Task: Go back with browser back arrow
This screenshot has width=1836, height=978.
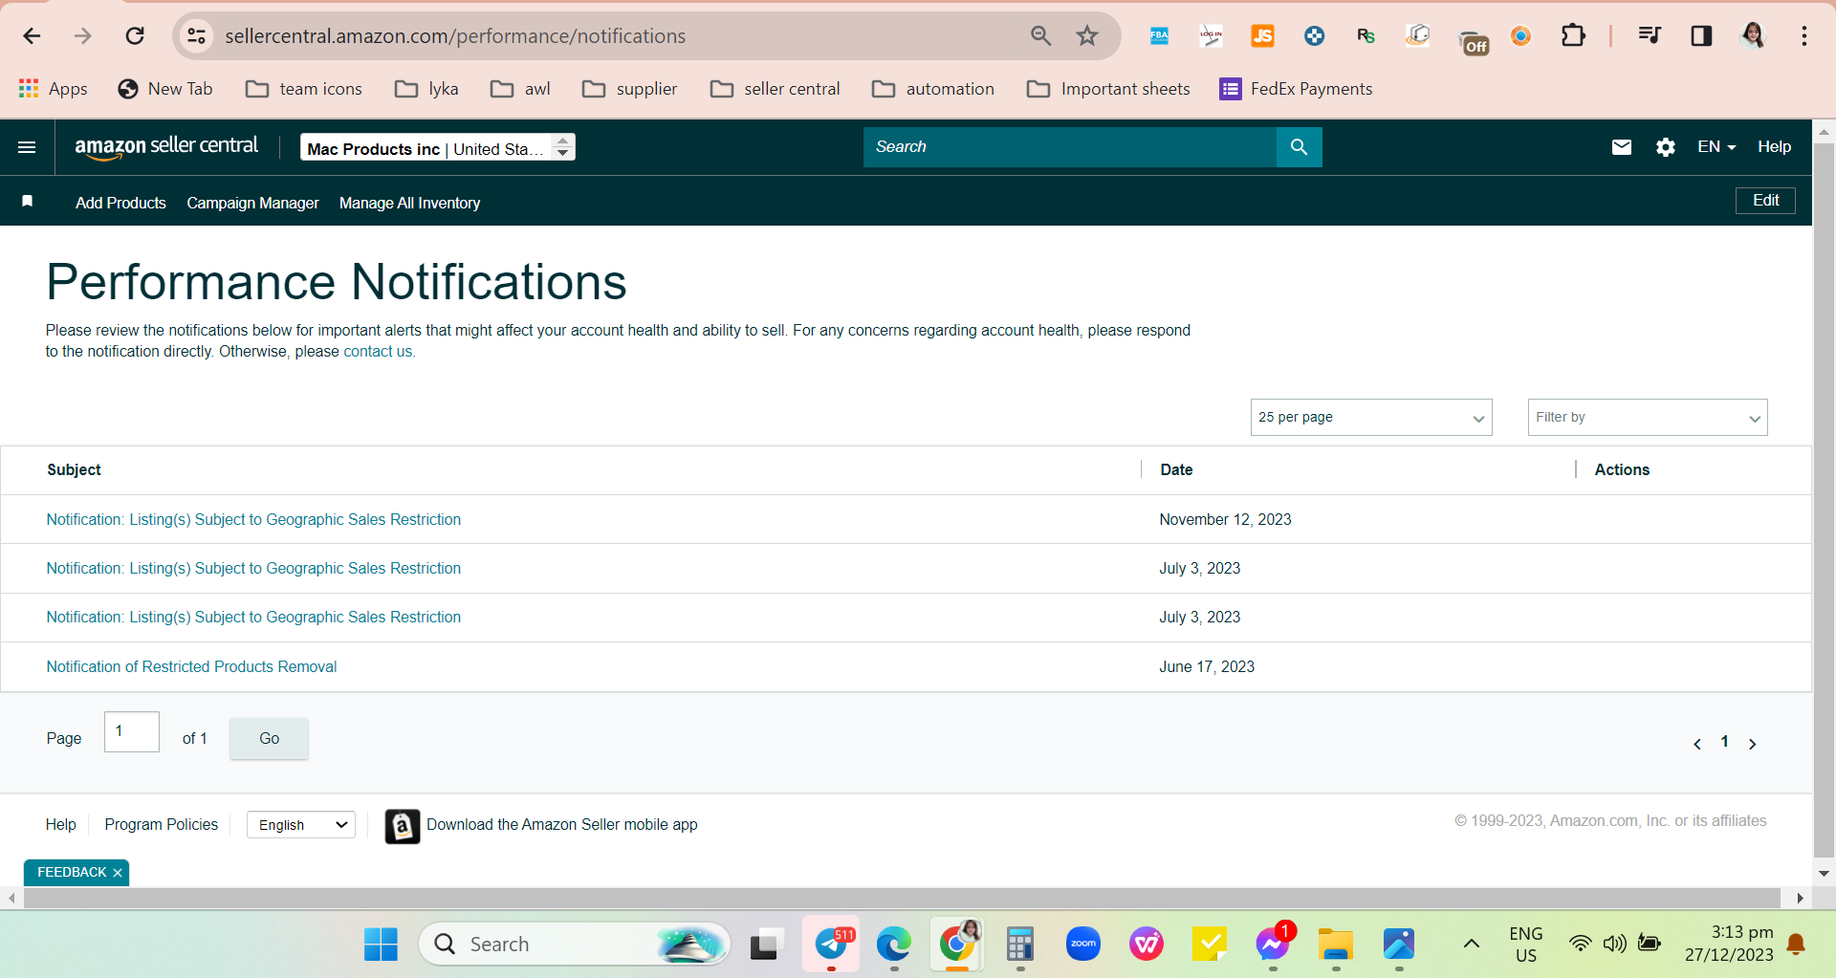Action: (32, 35)
